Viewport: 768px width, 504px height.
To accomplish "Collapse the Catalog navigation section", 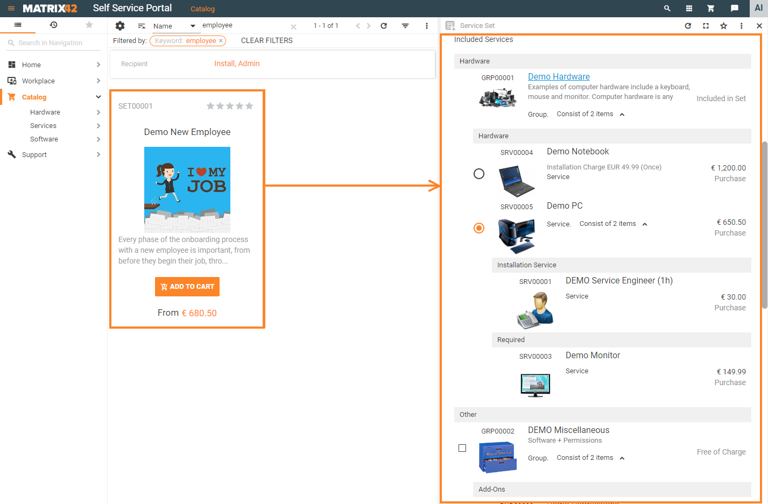I will (98, 97).
